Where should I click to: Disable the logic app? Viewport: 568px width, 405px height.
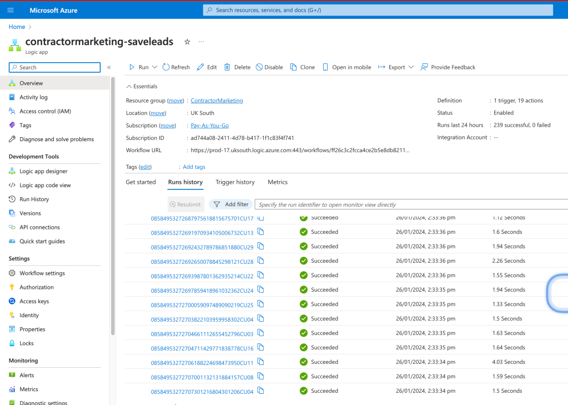pyautogui.click(x=269, y=67)
